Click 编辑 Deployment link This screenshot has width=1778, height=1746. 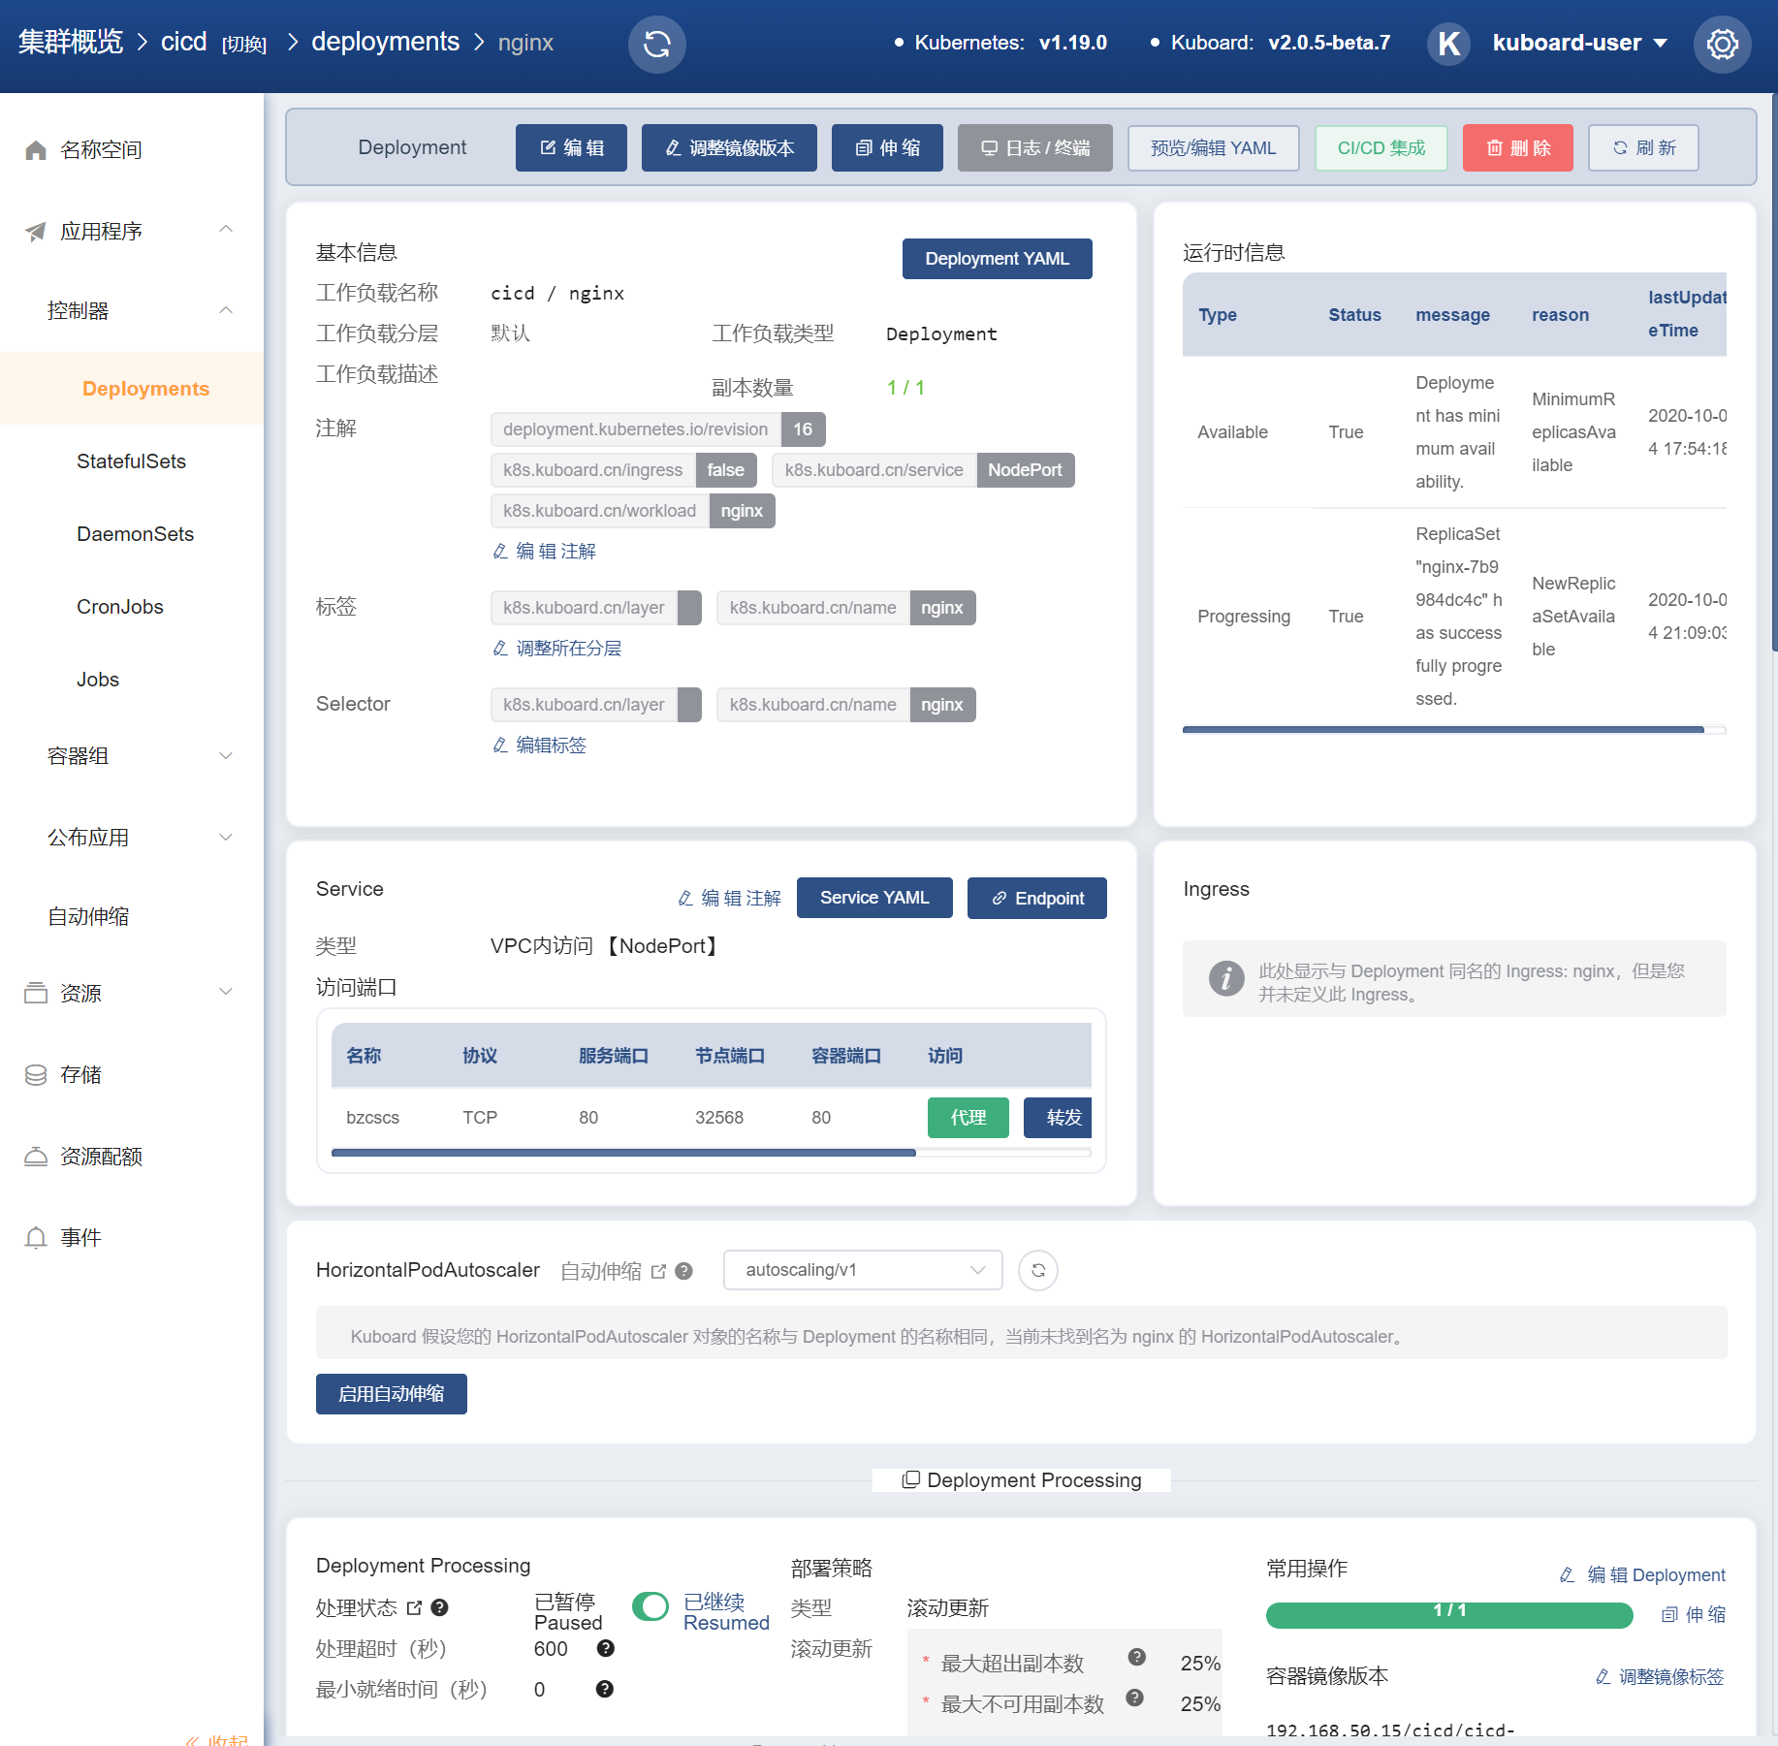(1642, 1575)
